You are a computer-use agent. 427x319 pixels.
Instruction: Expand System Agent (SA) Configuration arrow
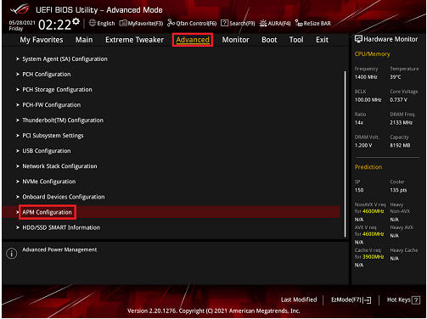pyautogui.click(x=18, y=59)
